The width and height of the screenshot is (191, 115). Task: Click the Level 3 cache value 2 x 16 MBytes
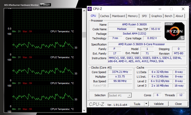pyautogui.click(x=160, y=86)
